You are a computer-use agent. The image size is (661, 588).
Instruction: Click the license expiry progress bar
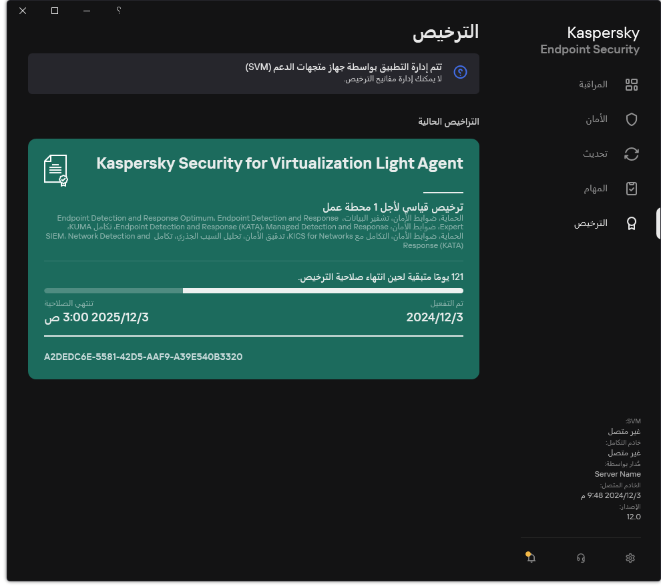point(253,290)
